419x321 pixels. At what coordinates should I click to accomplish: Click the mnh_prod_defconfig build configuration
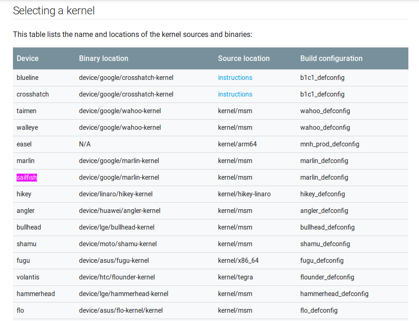point(329,144)
